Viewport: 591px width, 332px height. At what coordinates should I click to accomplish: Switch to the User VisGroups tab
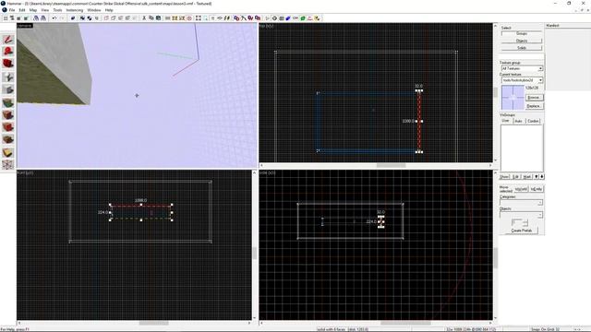click(x=505, y=121)
